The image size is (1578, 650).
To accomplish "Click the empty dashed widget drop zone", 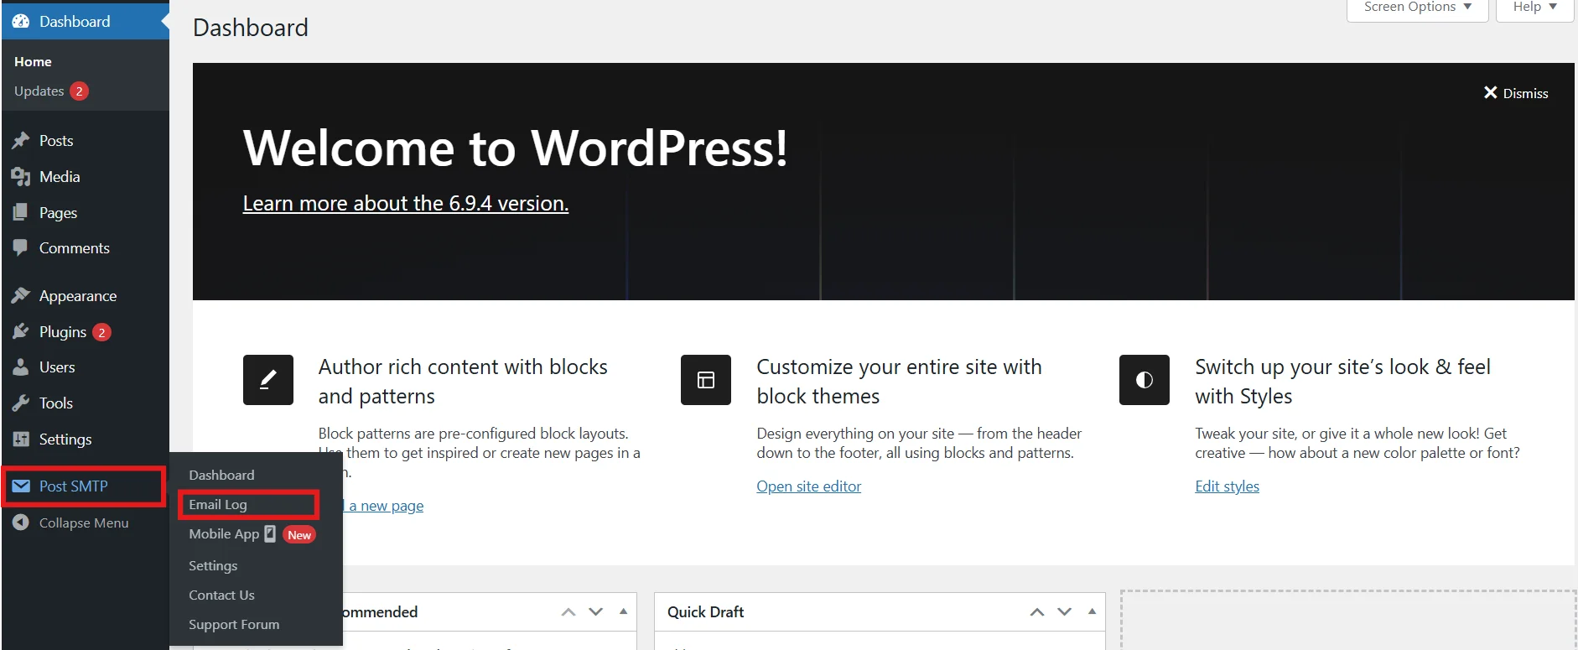I will [x=1348, y=620].
